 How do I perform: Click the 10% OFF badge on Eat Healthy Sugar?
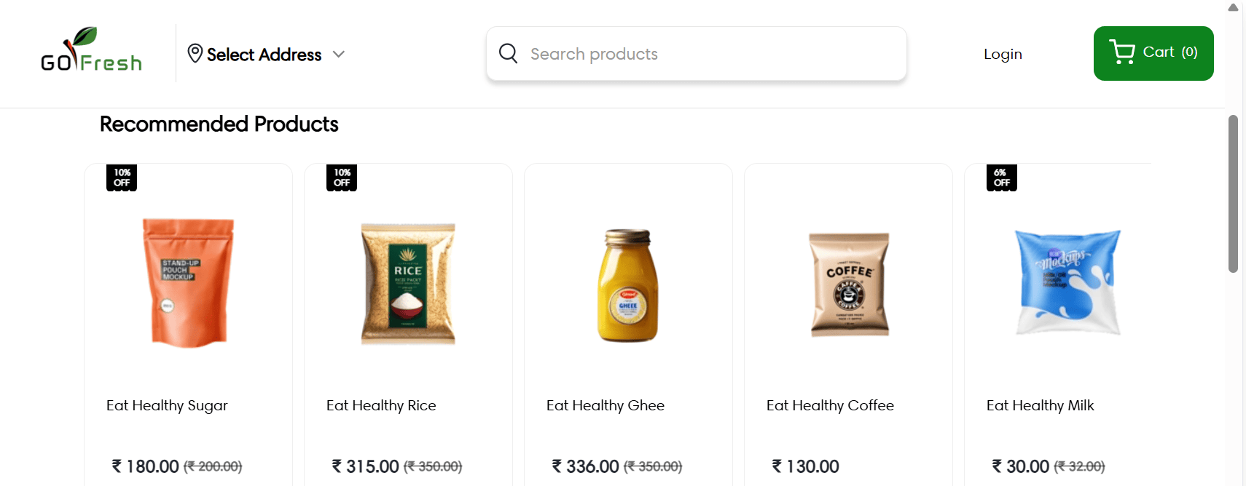coord(121,178)
